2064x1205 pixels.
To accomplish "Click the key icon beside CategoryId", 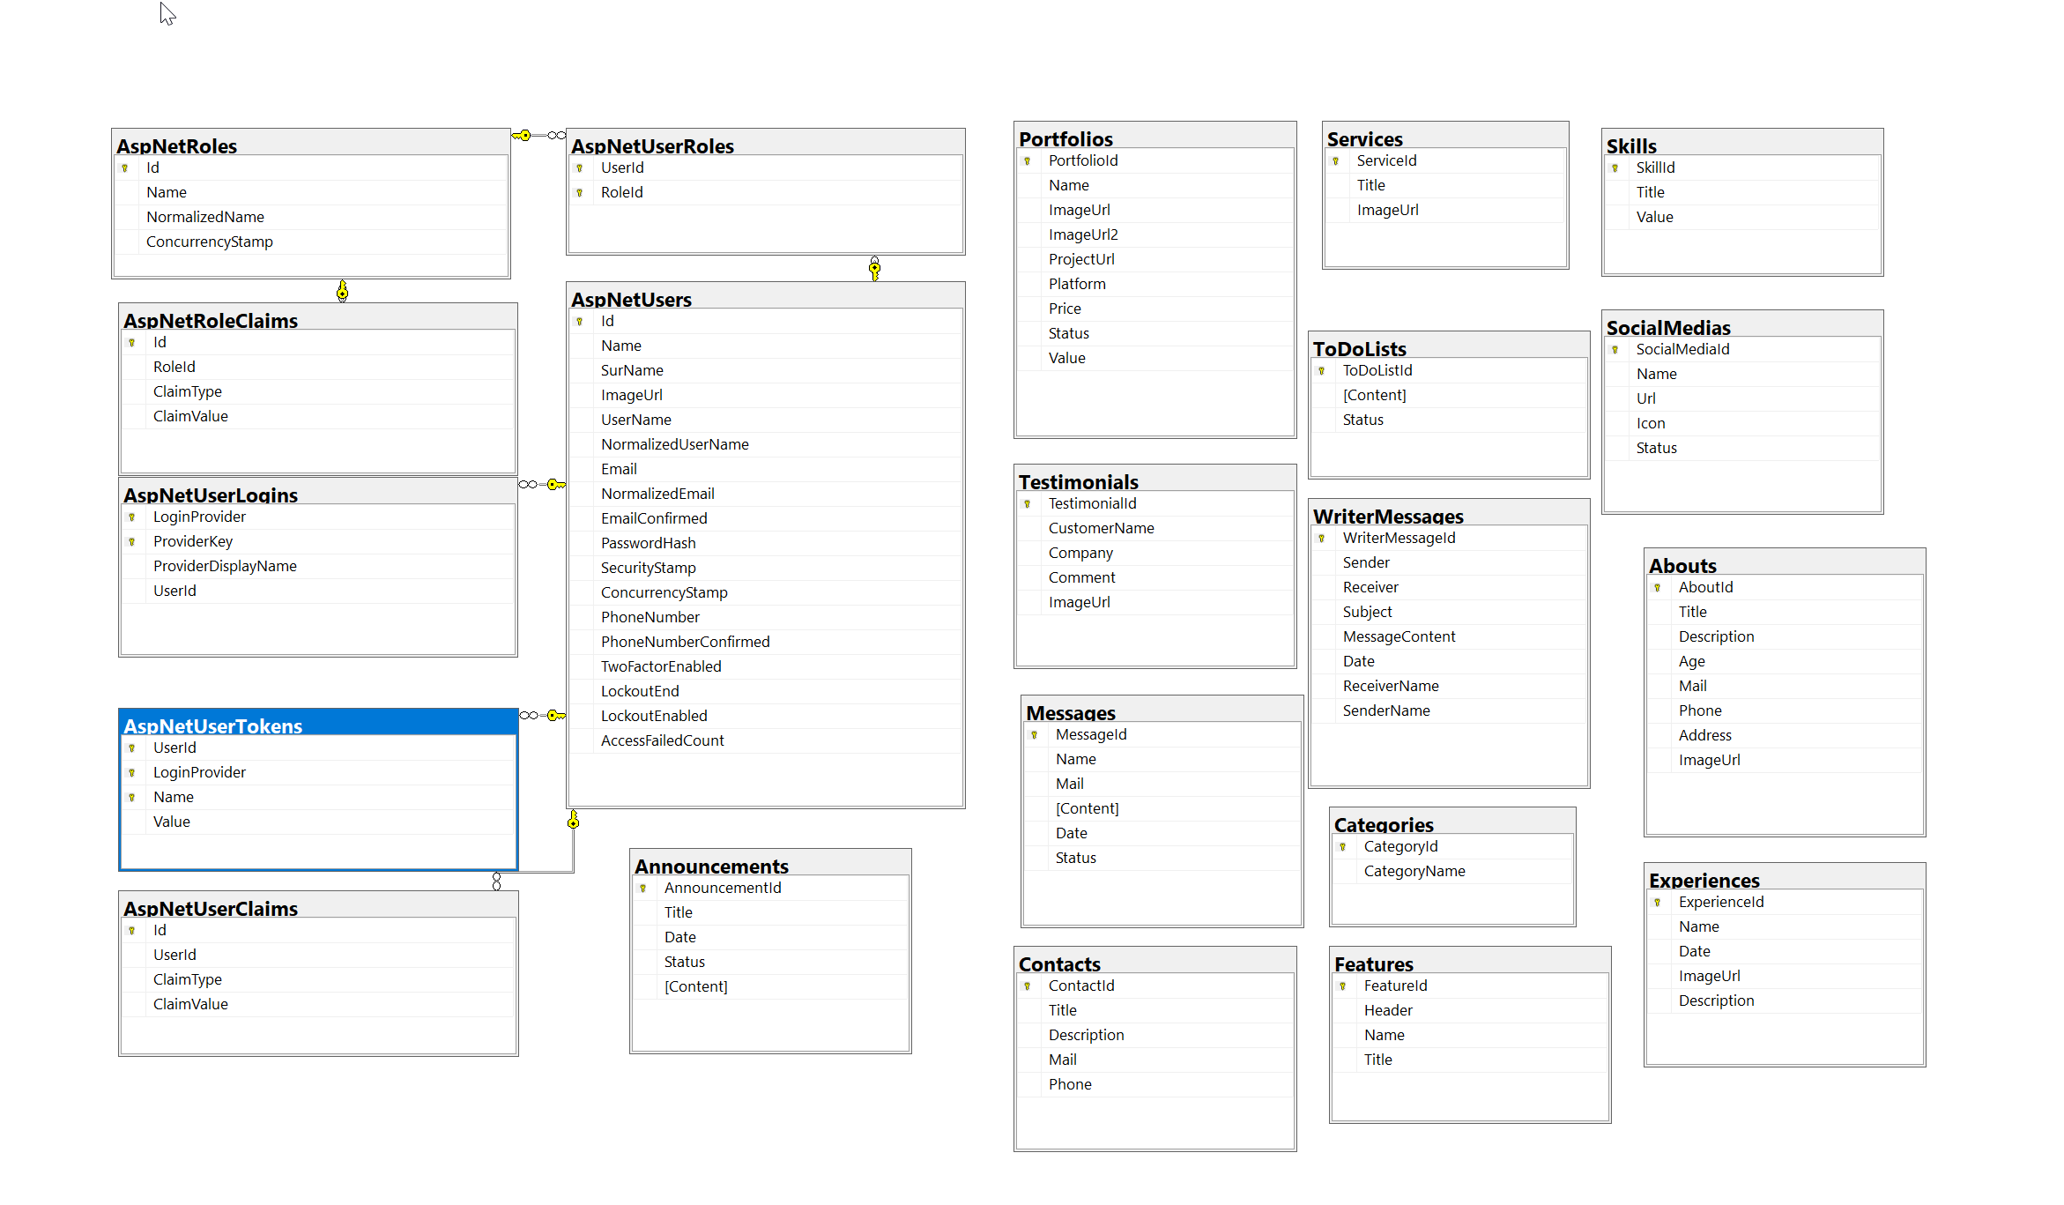I will click(x=1342, y=846).
